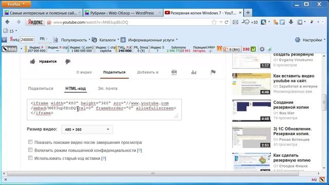Select the Поделиться main tab

point(114,72)
